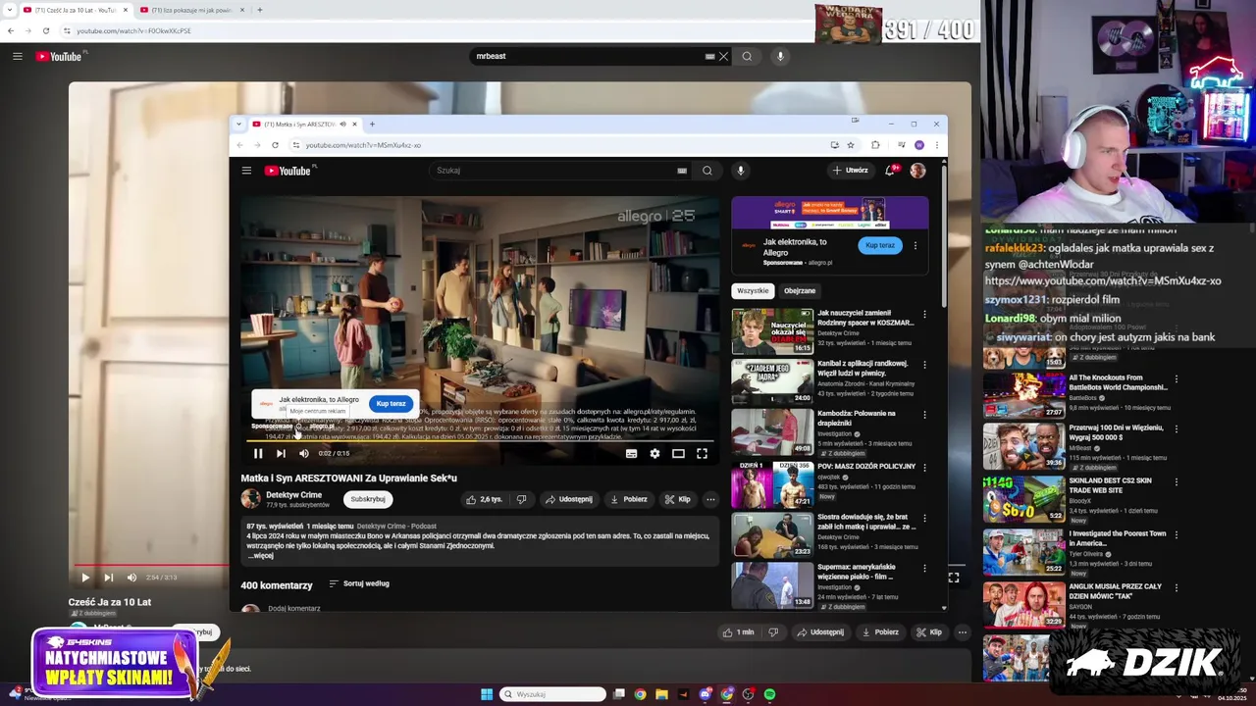Open Kambodża: Polowanie na drapieżniki video
The image size is (1256, 706).
pos(772,431)
